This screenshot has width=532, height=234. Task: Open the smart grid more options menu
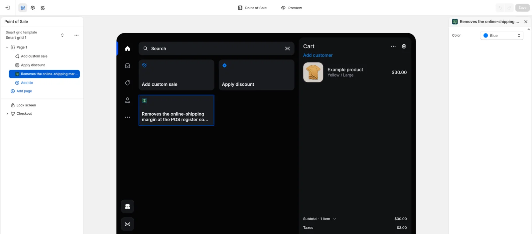tap(76, 35)
